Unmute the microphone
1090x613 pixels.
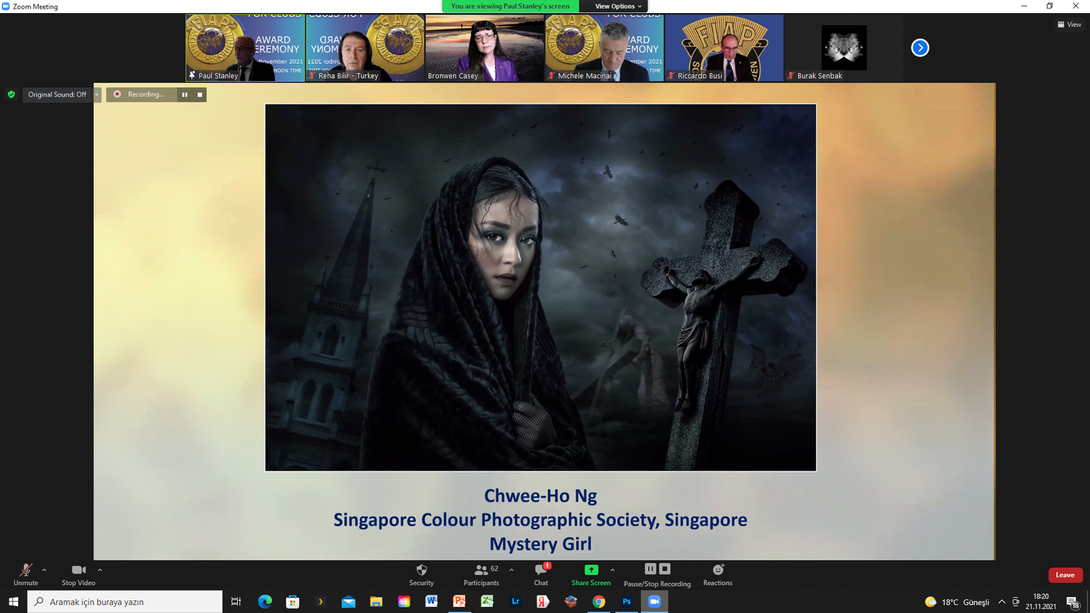(26, 574)
